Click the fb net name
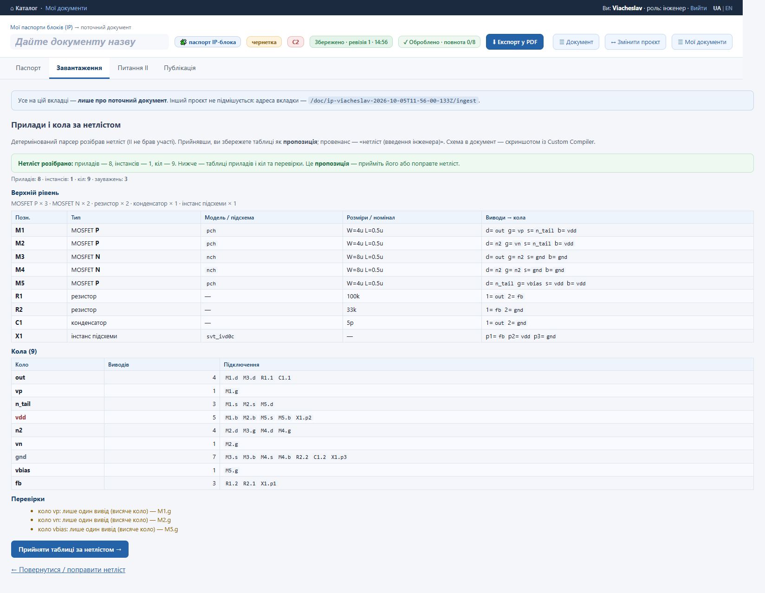This screenshot has width=765, height=593. (x=19, y=483)
